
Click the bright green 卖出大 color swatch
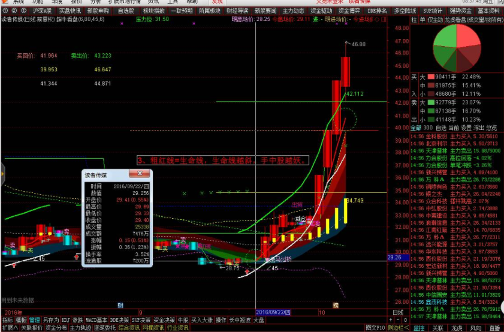pyautogui.click(x=431, y=102)
